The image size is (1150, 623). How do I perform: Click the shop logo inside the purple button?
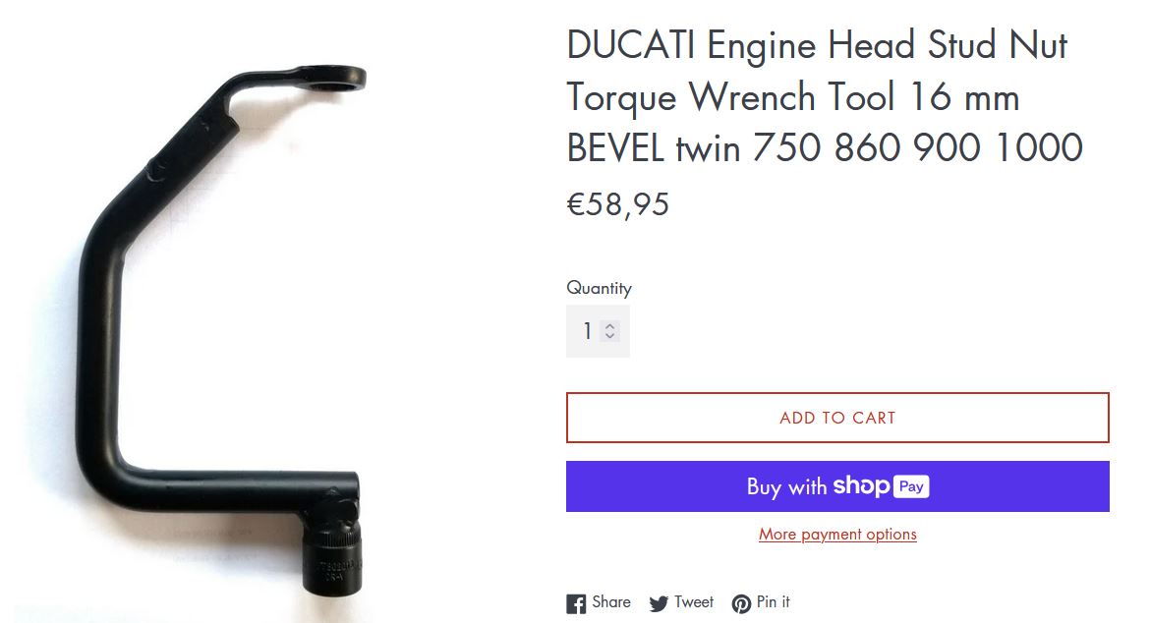tap(861, 485)
